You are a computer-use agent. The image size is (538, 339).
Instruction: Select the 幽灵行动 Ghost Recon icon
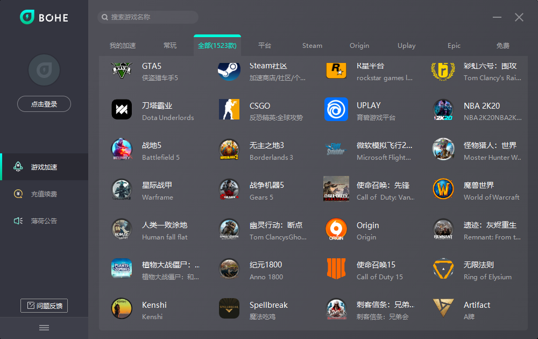(229, 229)
